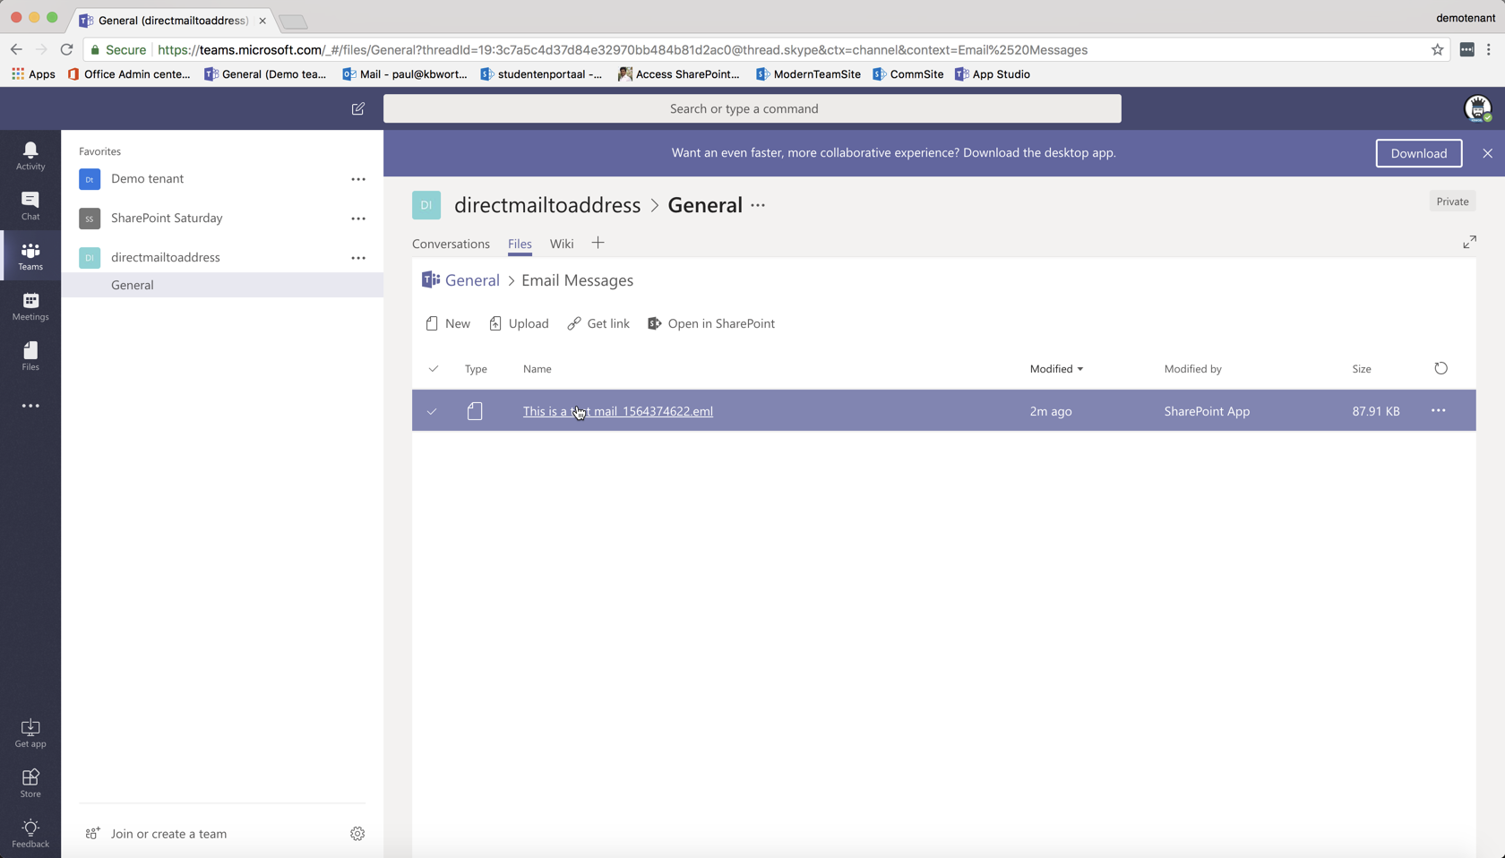The image size is (1505, 858).
Task: Click Get link button
Action: 598,323
